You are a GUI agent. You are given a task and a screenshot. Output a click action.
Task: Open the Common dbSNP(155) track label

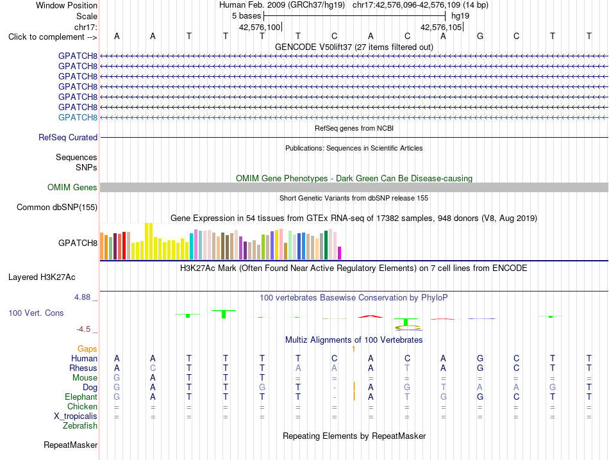coord(57,208)
